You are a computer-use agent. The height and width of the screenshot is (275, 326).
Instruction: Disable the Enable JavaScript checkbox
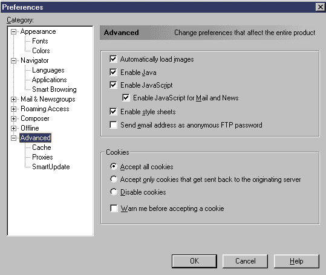coord(113,85)
